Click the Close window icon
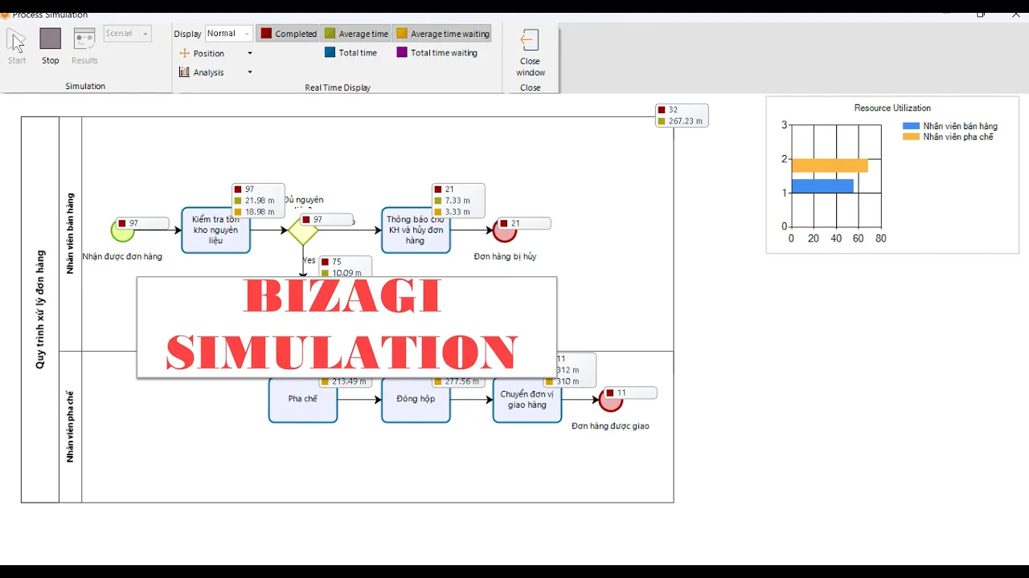The height and width of the screenshot is (578, 1029). click(530, 40)
